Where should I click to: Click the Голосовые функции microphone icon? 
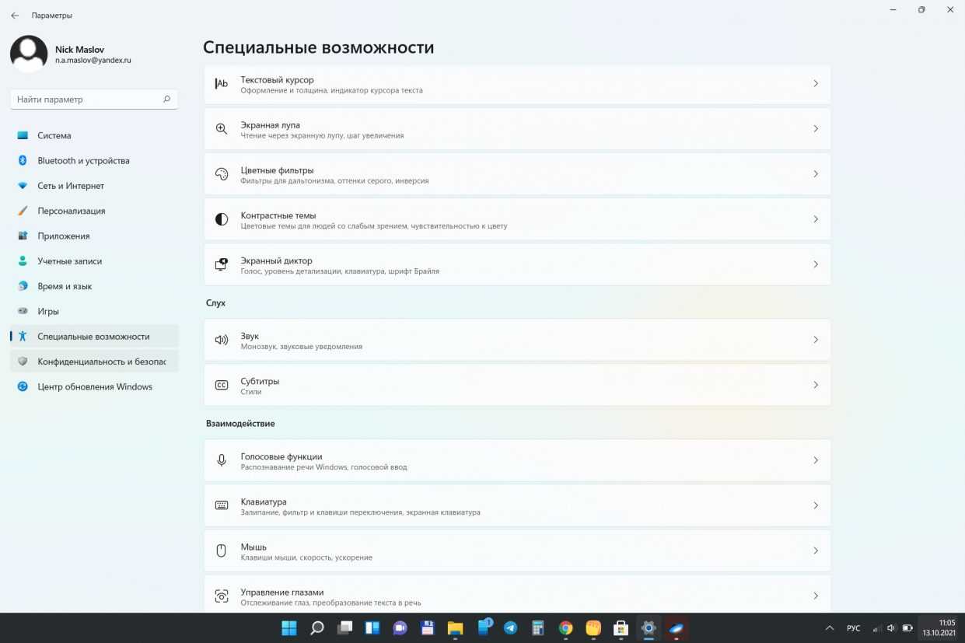222,460
